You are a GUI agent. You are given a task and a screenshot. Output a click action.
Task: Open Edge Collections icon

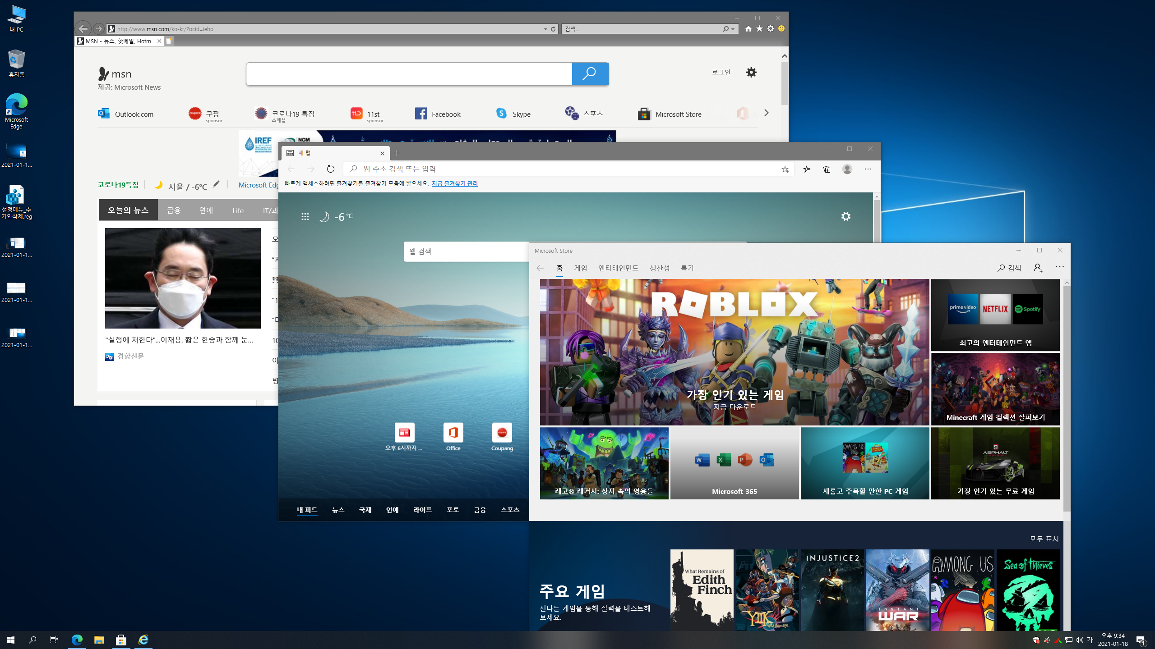[827, 169]
